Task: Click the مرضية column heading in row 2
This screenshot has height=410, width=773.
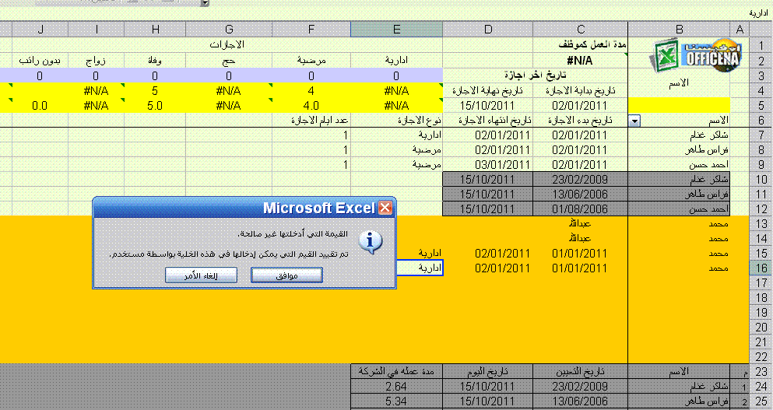Action: click(x=311, y=61)
